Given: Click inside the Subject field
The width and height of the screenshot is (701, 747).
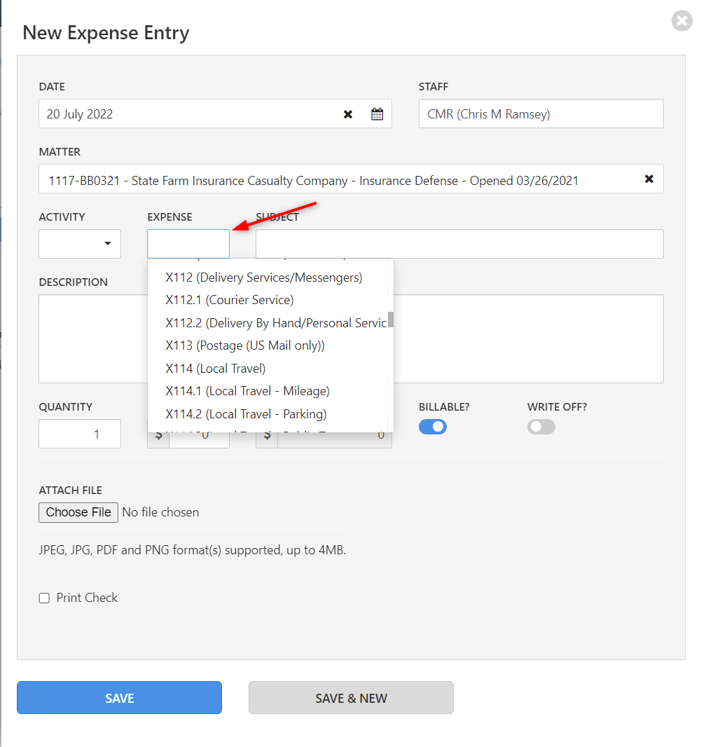Looking at the screenshot, I should (459, 243).
